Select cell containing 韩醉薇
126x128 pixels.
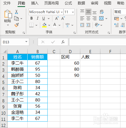[x=18, y=69]
